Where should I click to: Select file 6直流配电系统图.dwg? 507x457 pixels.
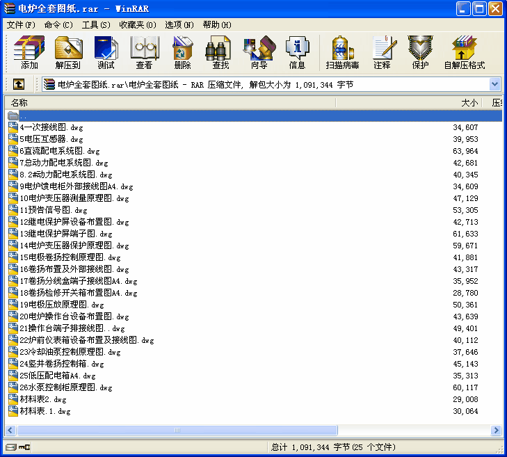(x=60, y=151)
